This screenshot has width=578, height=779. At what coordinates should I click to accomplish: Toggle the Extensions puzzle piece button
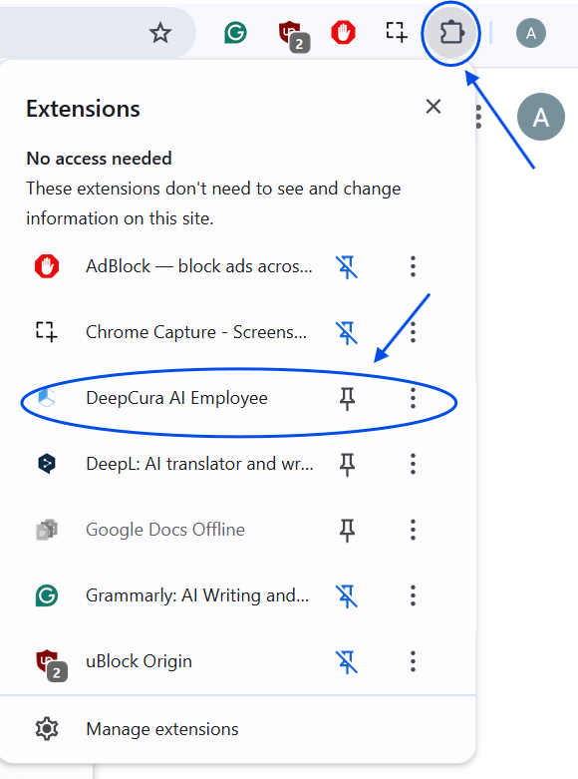451,33
